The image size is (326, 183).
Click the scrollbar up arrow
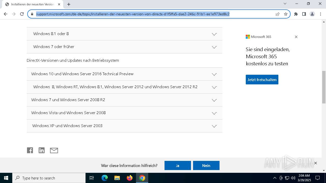[324, 22]
